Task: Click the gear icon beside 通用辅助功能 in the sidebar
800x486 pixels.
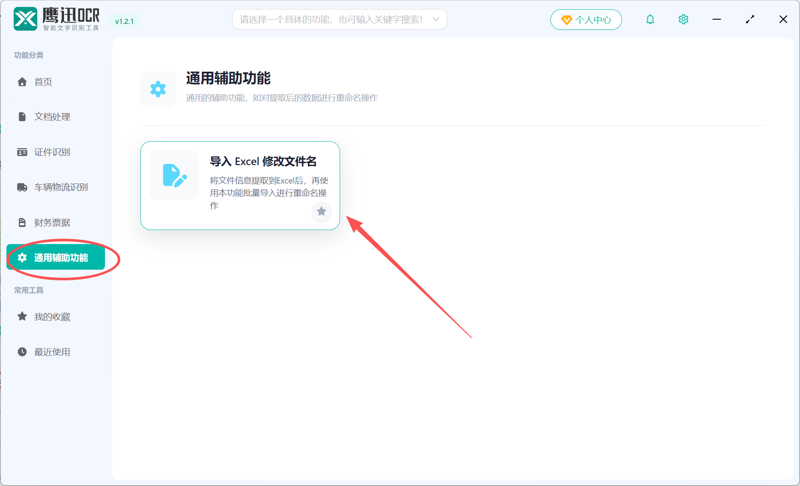Action: [22, 257]
